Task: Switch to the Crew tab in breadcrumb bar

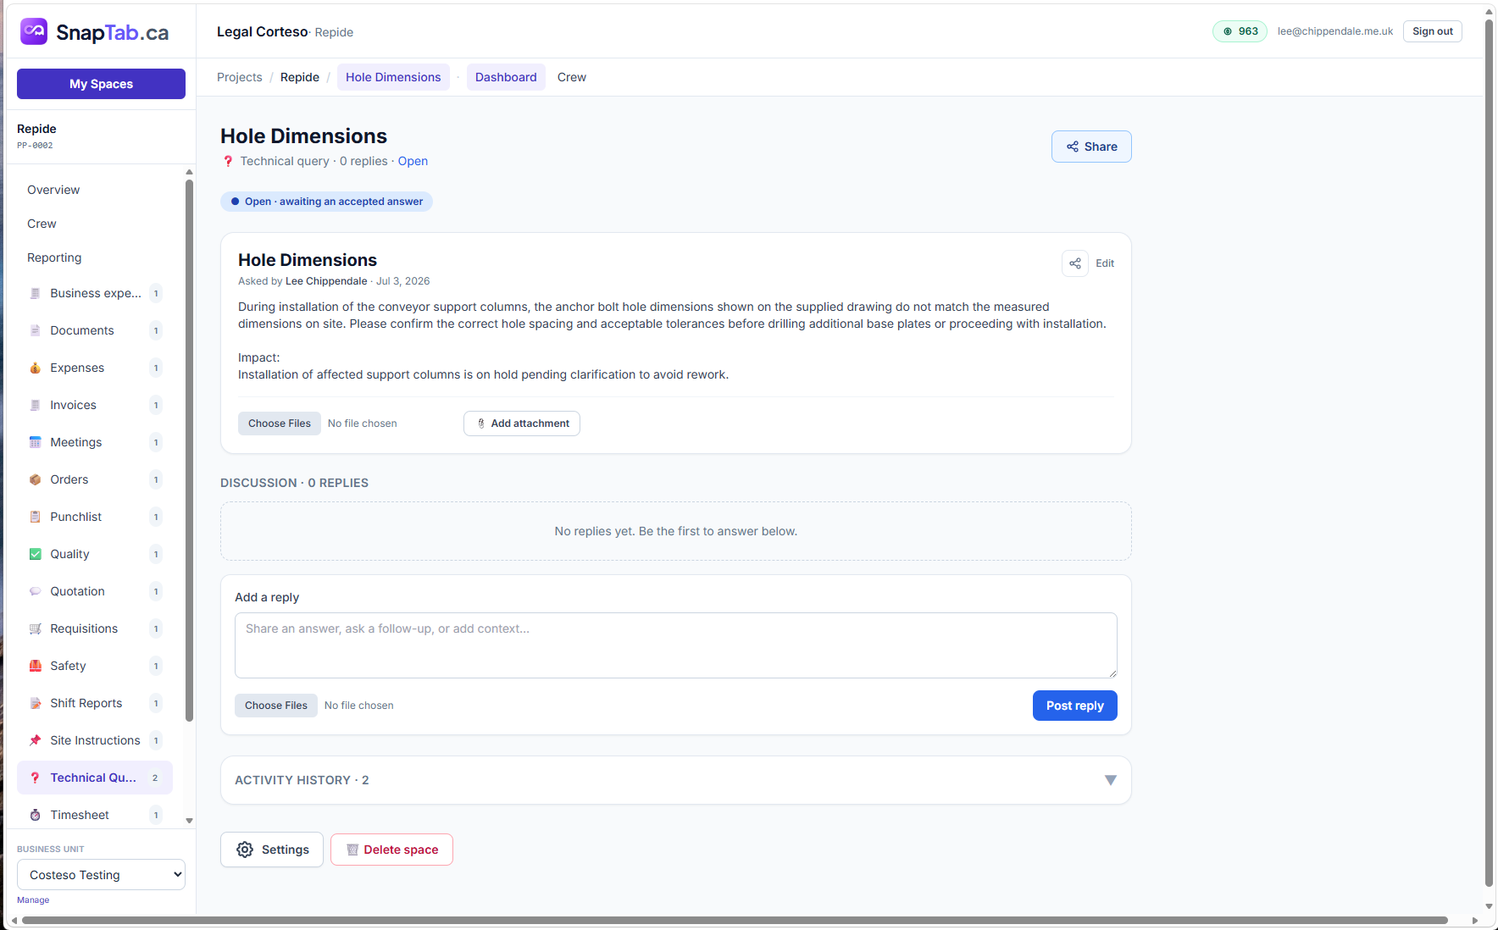Action: [572, 77]
